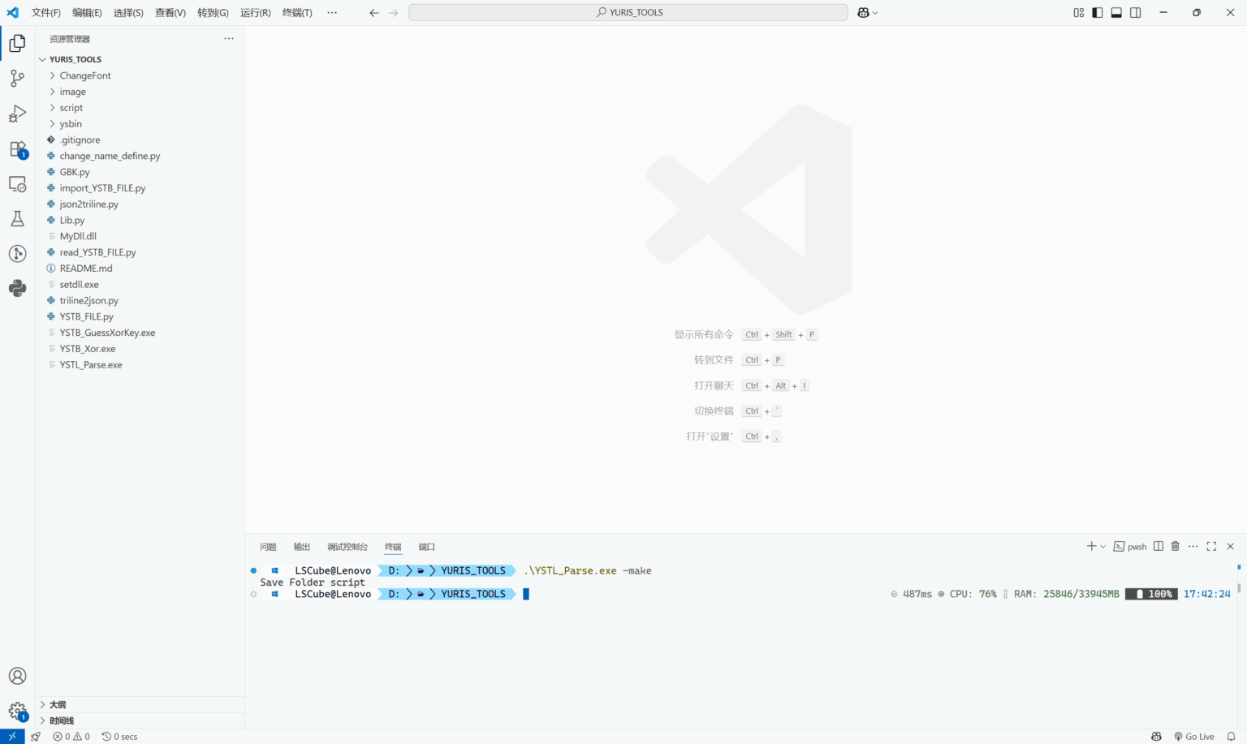1247x744 pixels.
Task: Kill terminal with trash icon
Action: coord(1175,546)
